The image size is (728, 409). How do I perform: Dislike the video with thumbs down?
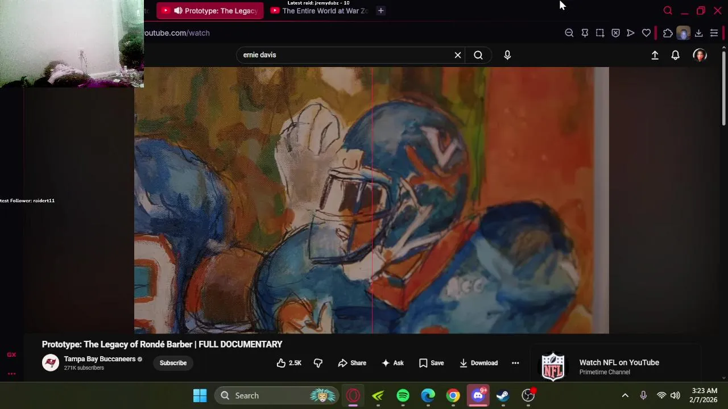click(318, 363)
